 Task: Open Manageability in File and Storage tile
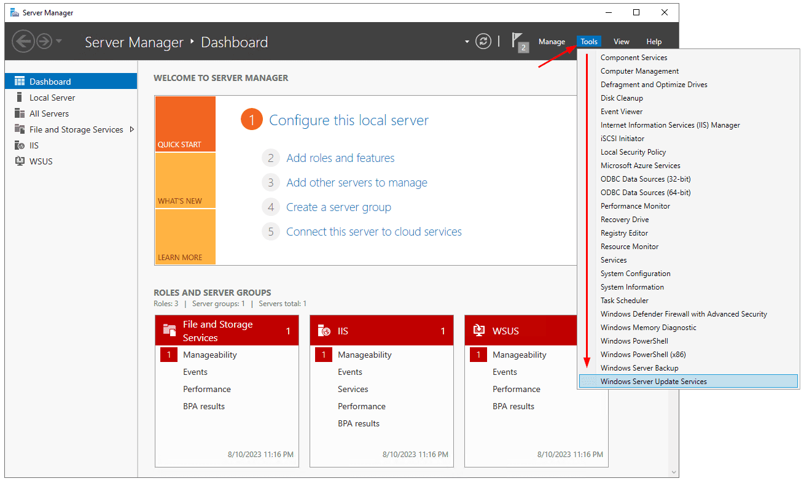pos(209,355)
